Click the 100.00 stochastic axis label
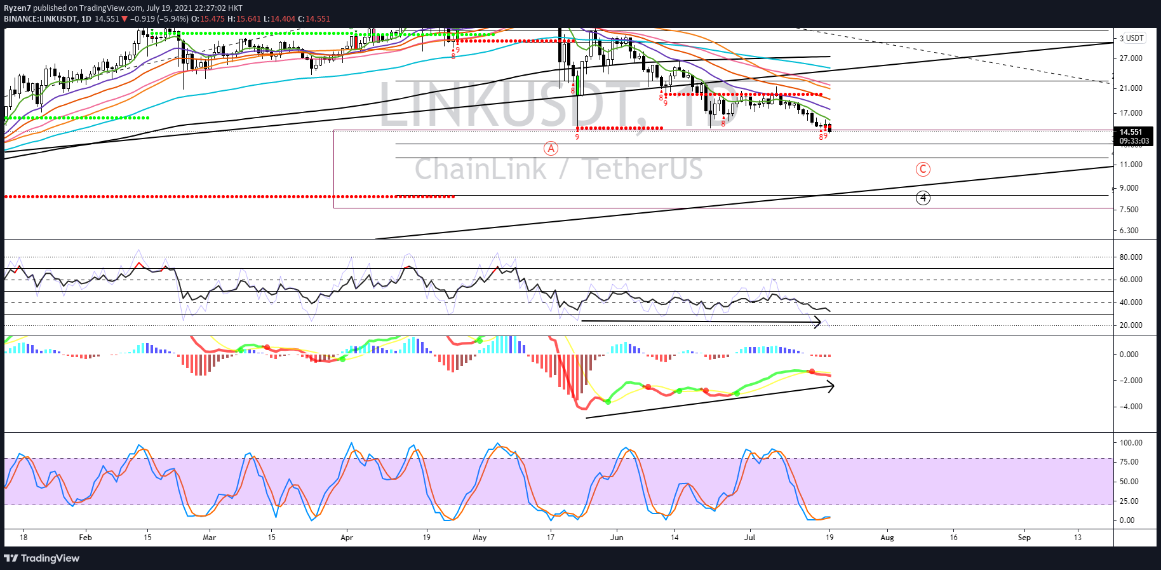The width and height of the screenshot is (1161, 570). 1131,443
